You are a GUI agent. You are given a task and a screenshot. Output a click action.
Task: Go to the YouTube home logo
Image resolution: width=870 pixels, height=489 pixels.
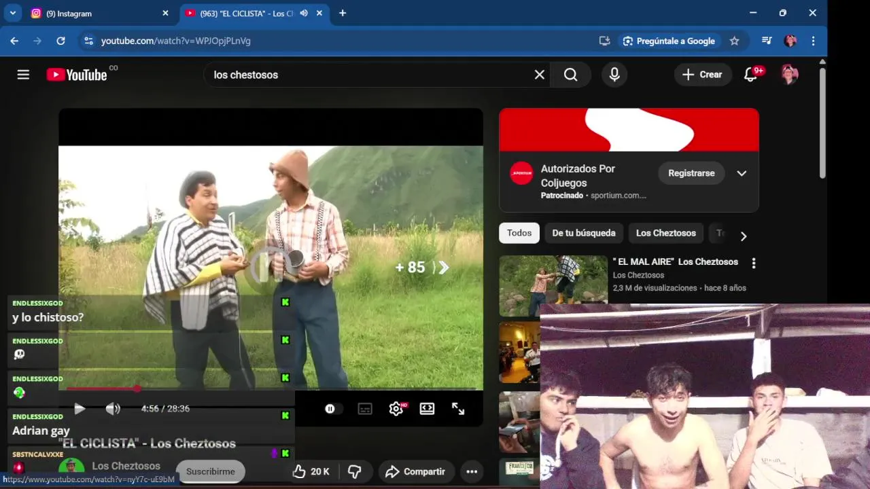[77, 75]
